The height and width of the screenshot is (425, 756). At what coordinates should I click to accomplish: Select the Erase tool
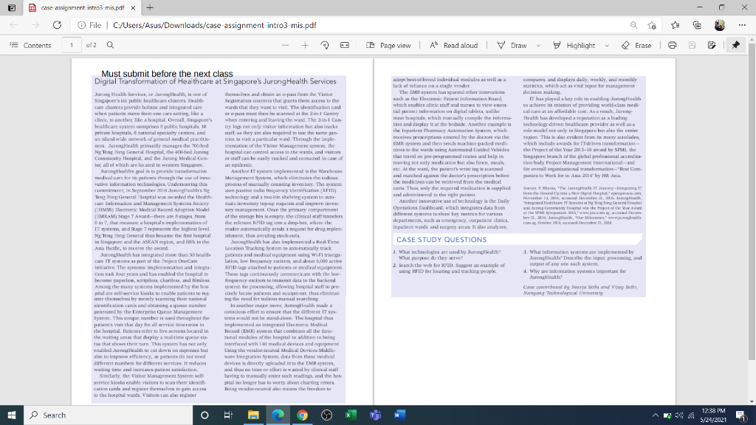click(636, 45)
